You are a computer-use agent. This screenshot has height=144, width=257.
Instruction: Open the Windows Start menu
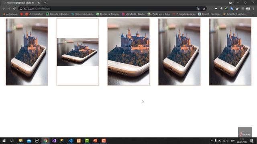4,140
